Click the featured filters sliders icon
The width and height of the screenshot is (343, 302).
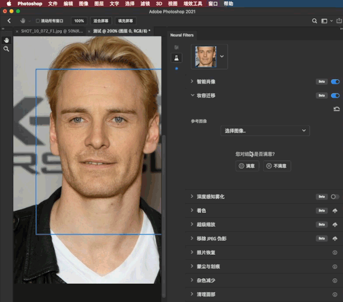(176, 47)
